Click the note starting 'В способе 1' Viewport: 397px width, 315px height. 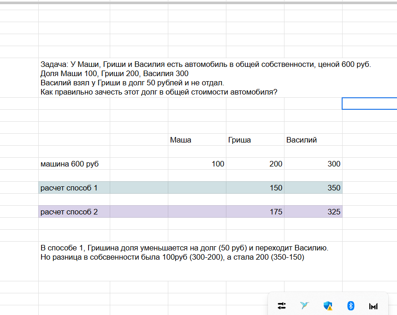pyautogui.click(x=184, y=252)
